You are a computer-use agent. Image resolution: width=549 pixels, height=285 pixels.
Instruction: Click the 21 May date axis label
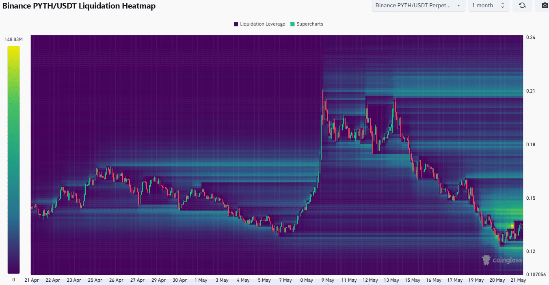(518, 280)
